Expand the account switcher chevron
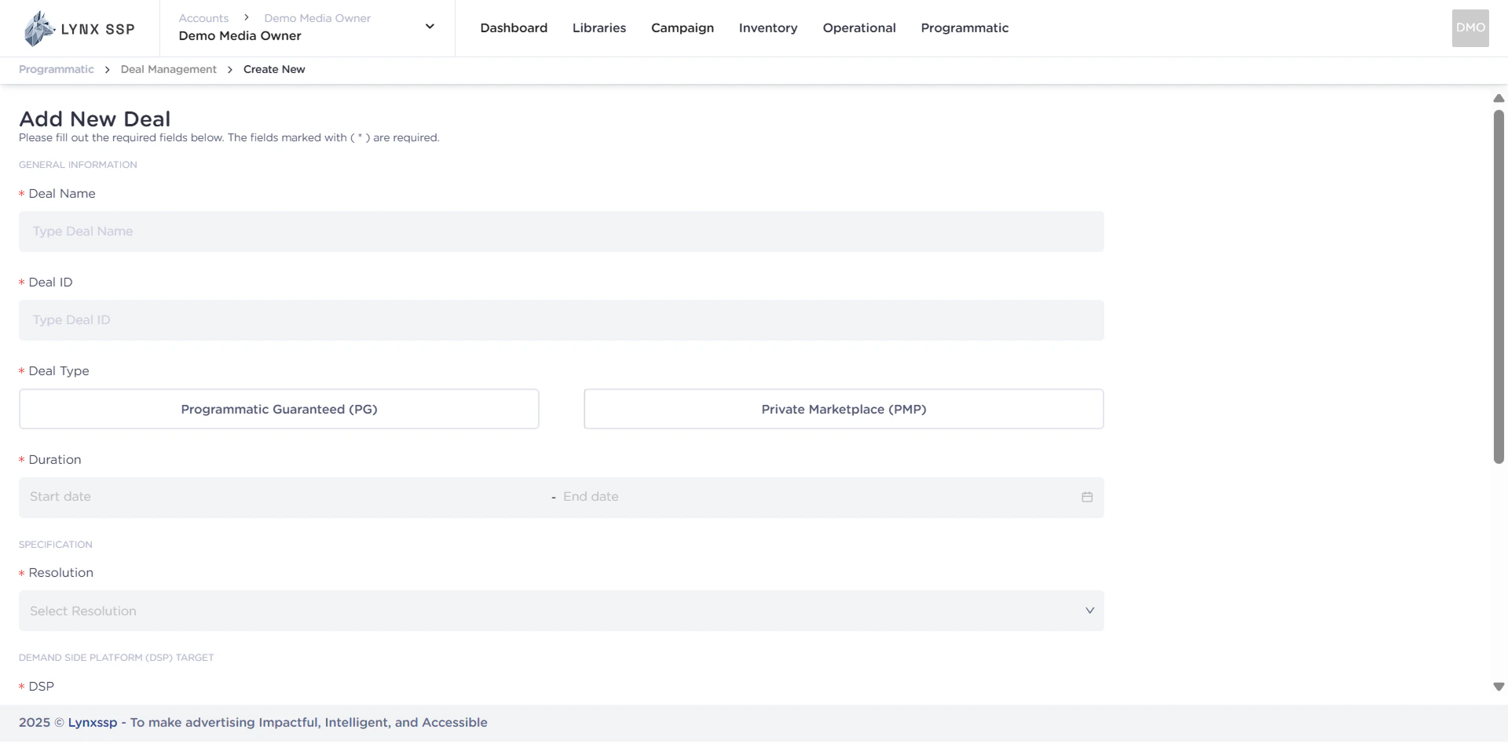This screenshot has height=744, width=1508. click(x=430, y=26)
